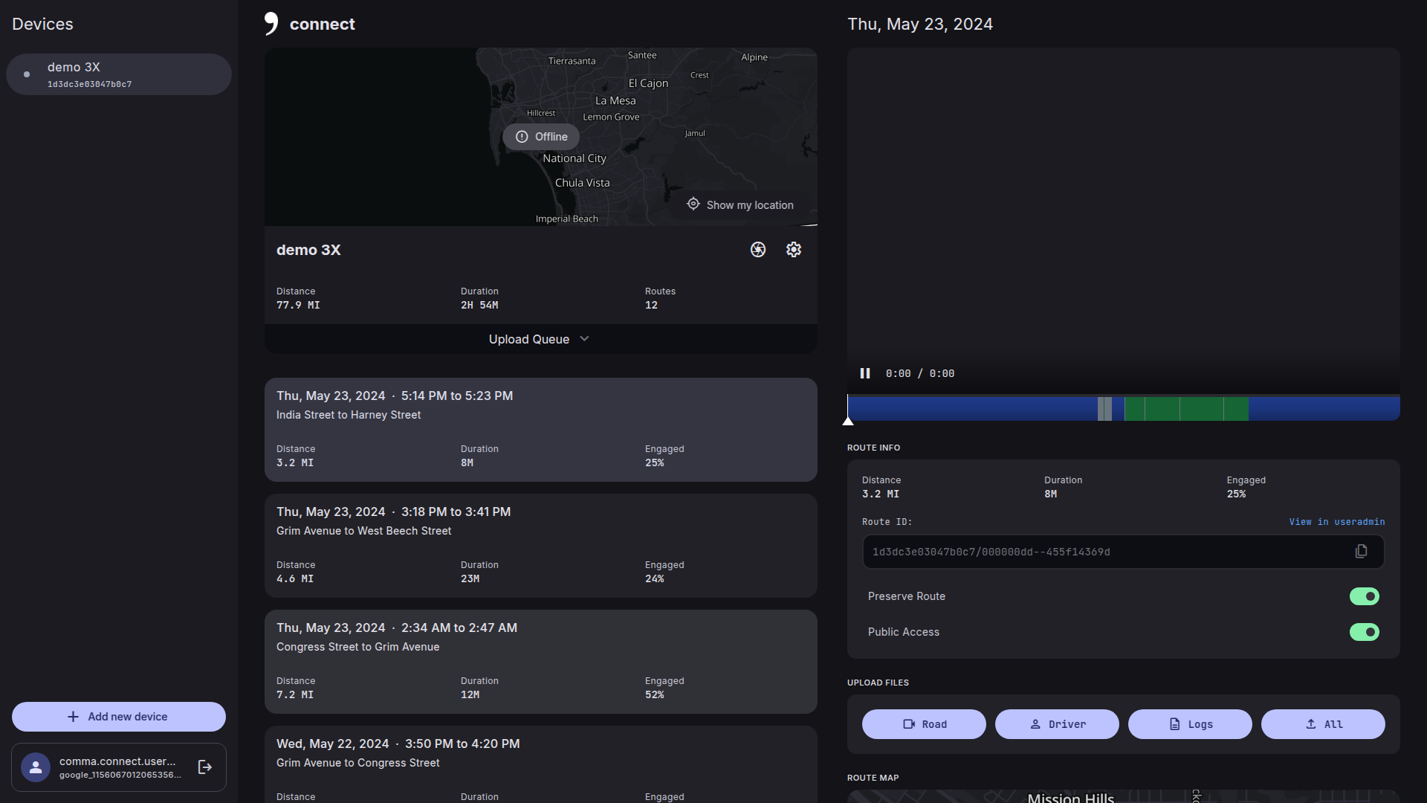Viewport: 1427px width, 803px height.
Task: Pause the route video playback
Action: click(865, 373)
